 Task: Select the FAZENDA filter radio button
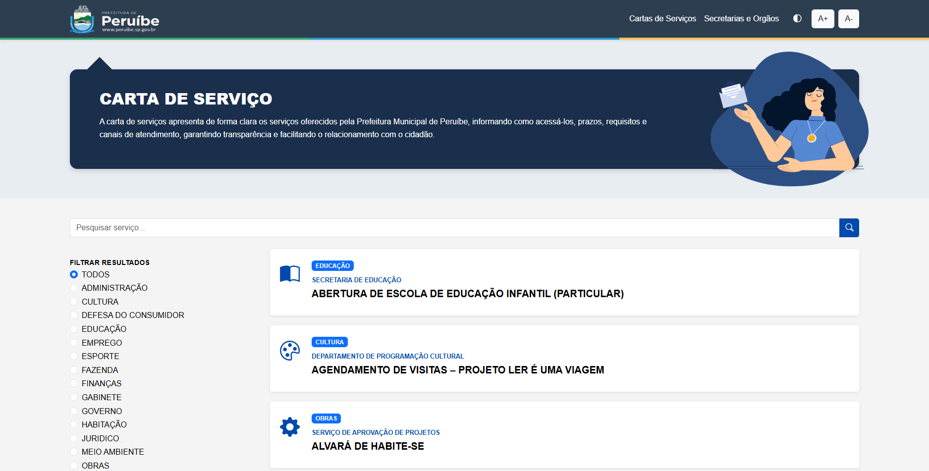(74, 370)
